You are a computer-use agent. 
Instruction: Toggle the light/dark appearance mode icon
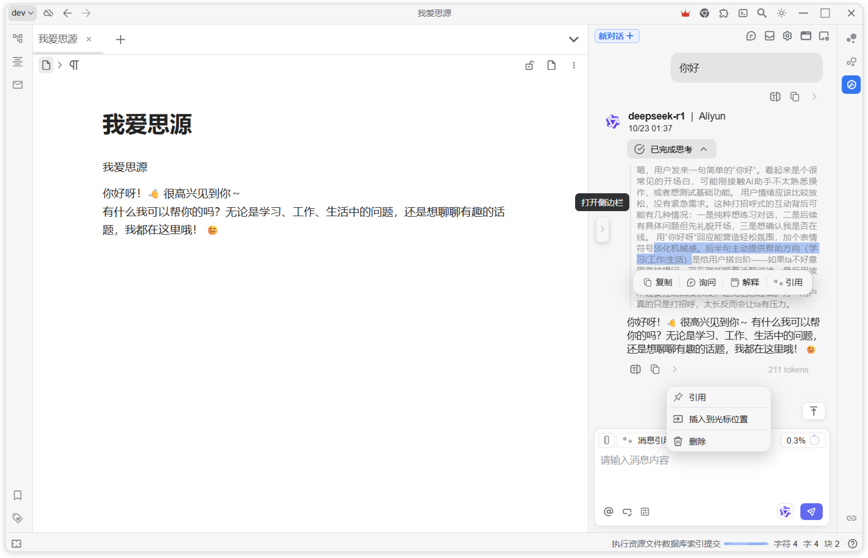pyautogui.click(x=781, y=13)
